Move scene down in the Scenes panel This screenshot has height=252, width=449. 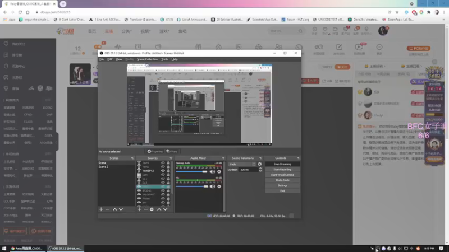(121, 209)
